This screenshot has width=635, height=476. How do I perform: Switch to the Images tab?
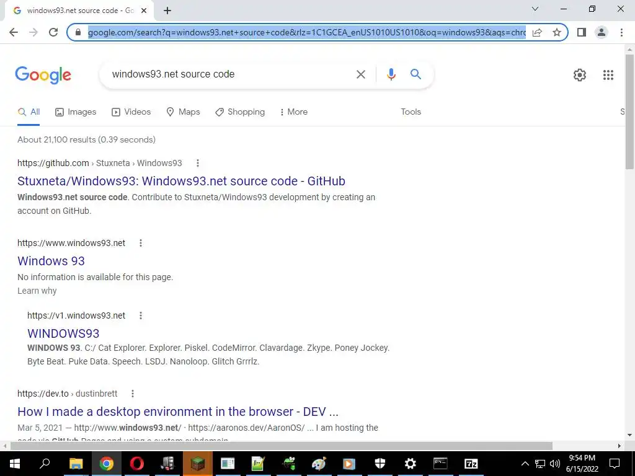pos(76,112)
